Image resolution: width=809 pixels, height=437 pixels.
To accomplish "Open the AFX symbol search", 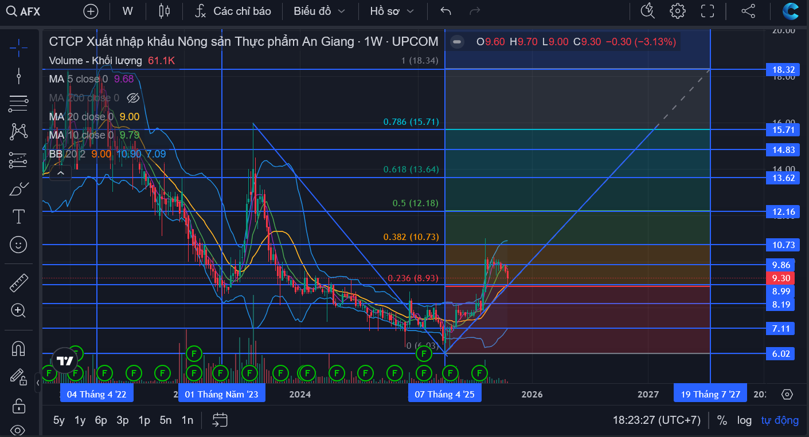I will click(24, 11).
